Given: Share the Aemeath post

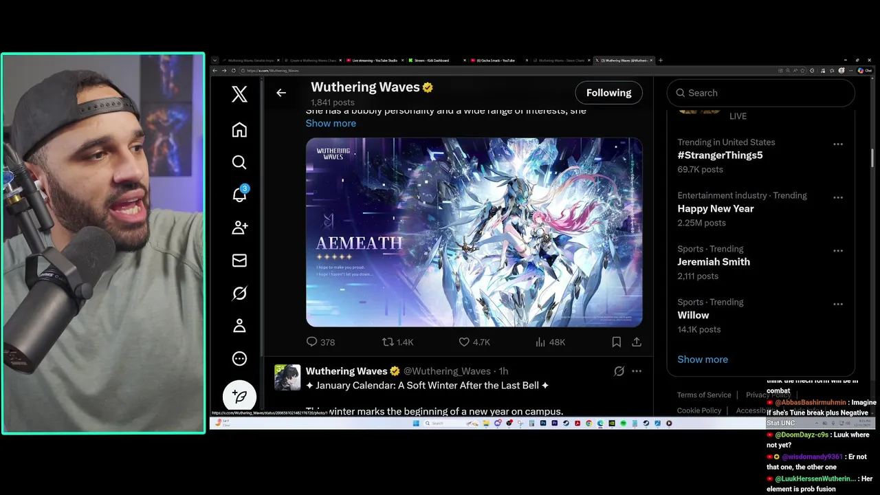Looking at the screenshot, I should pos(637,342).
